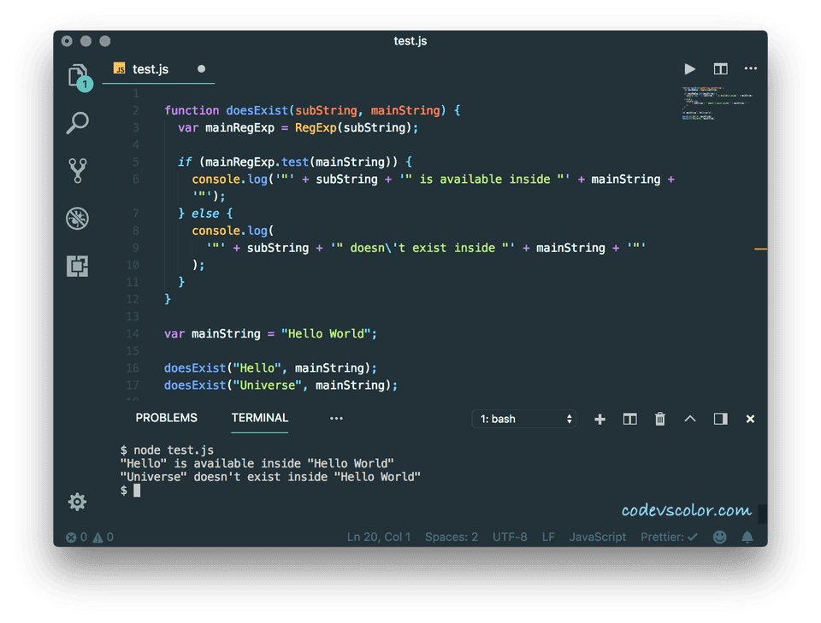Select the test.js editor tab
The height and width of the screenshot is (623, 821).
pos(150,68)
